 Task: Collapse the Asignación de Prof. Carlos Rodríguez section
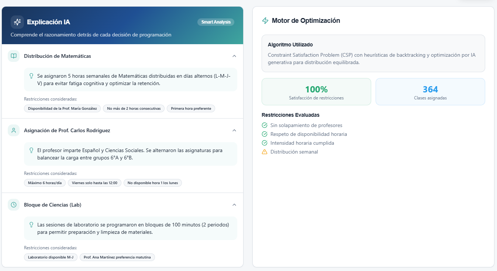pyautogui.click(x=234, y=130)
